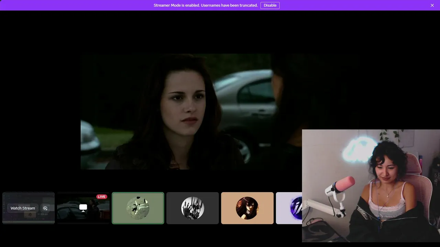The image size is (440, 247).
Task: Click the purple logo avatar tile
Action: pos(289,208)
